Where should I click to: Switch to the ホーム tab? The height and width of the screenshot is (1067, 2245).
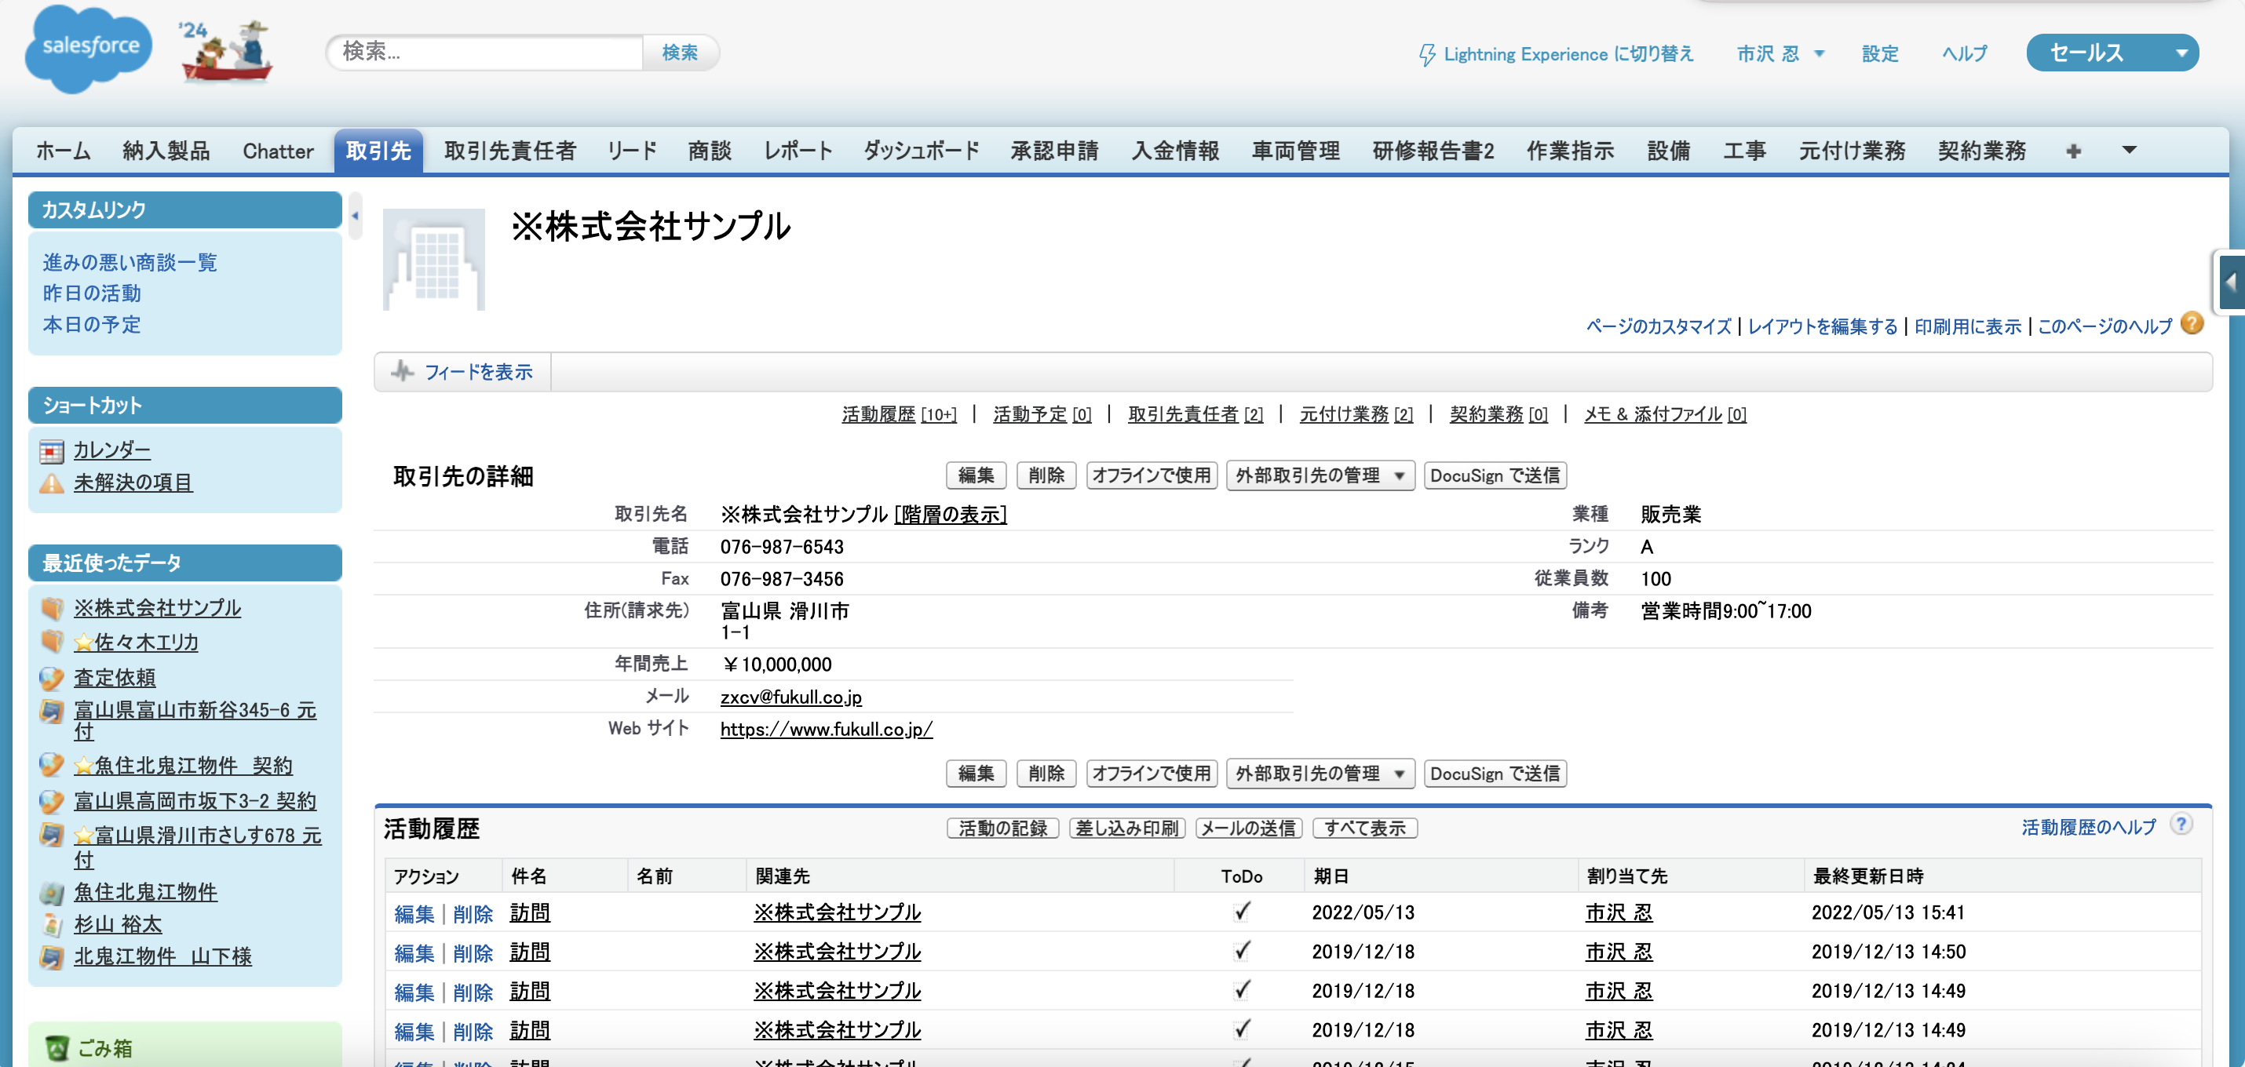coord(63,151)
